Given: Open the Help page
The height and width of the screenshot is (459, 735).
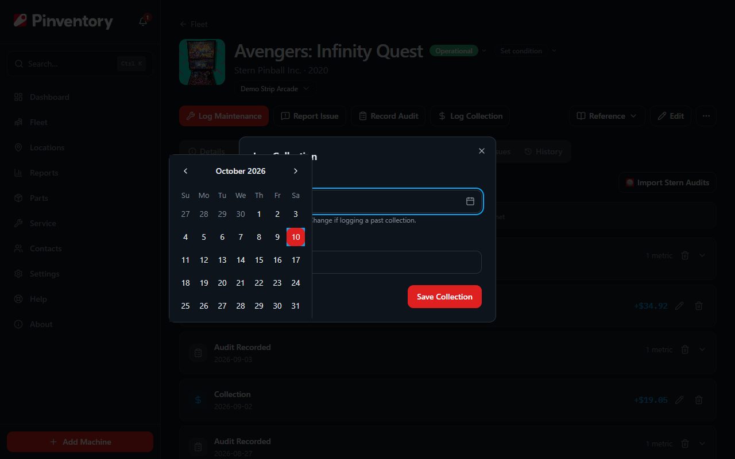Looking at the screenshot, I should [80, 299].
